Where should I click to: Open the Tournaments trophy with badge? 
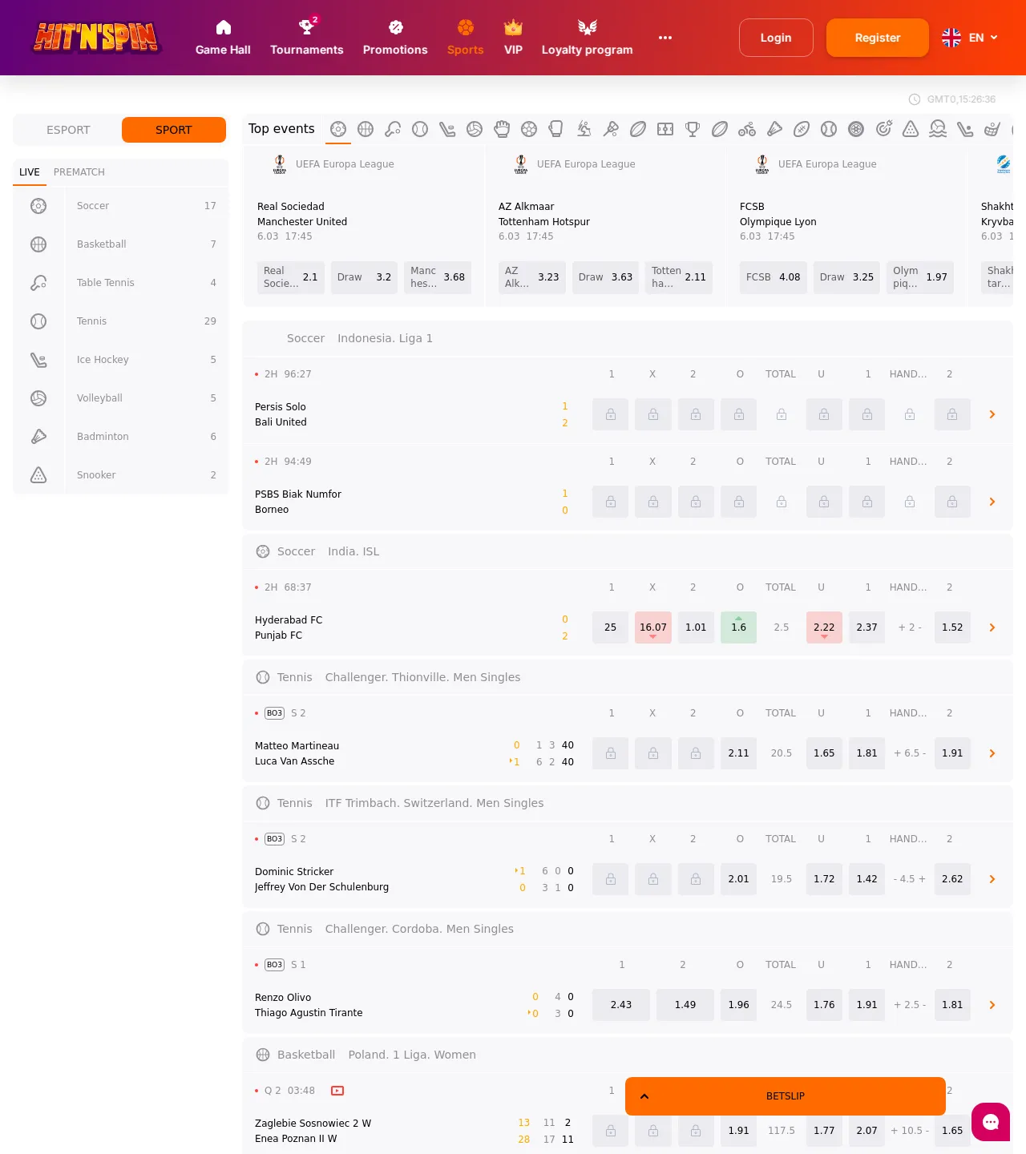tap(306, 38)
